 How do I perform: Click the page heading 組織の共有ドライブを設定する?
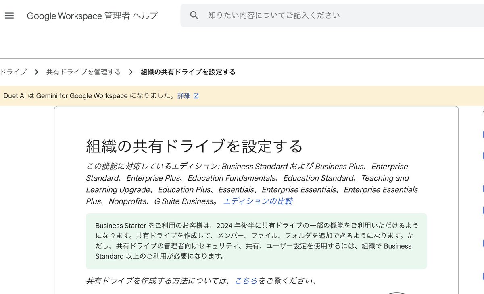coord(194,146)
